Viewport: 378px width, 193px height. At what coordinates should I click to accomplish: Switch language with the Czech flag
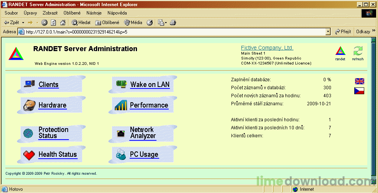point(359,91)
